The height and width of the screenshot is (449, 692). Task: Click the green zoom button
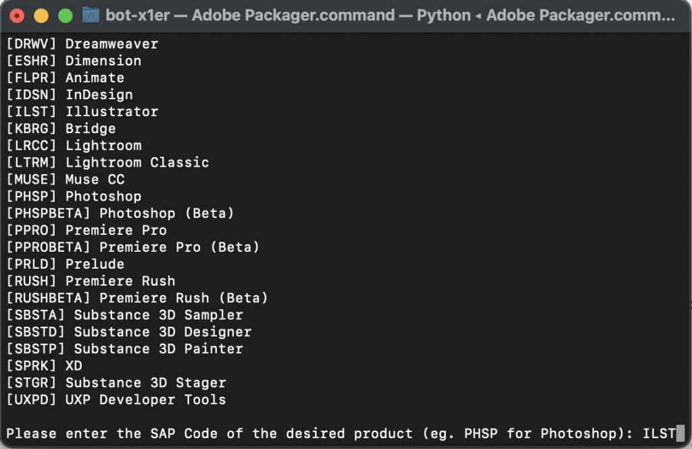coord(66,15)
